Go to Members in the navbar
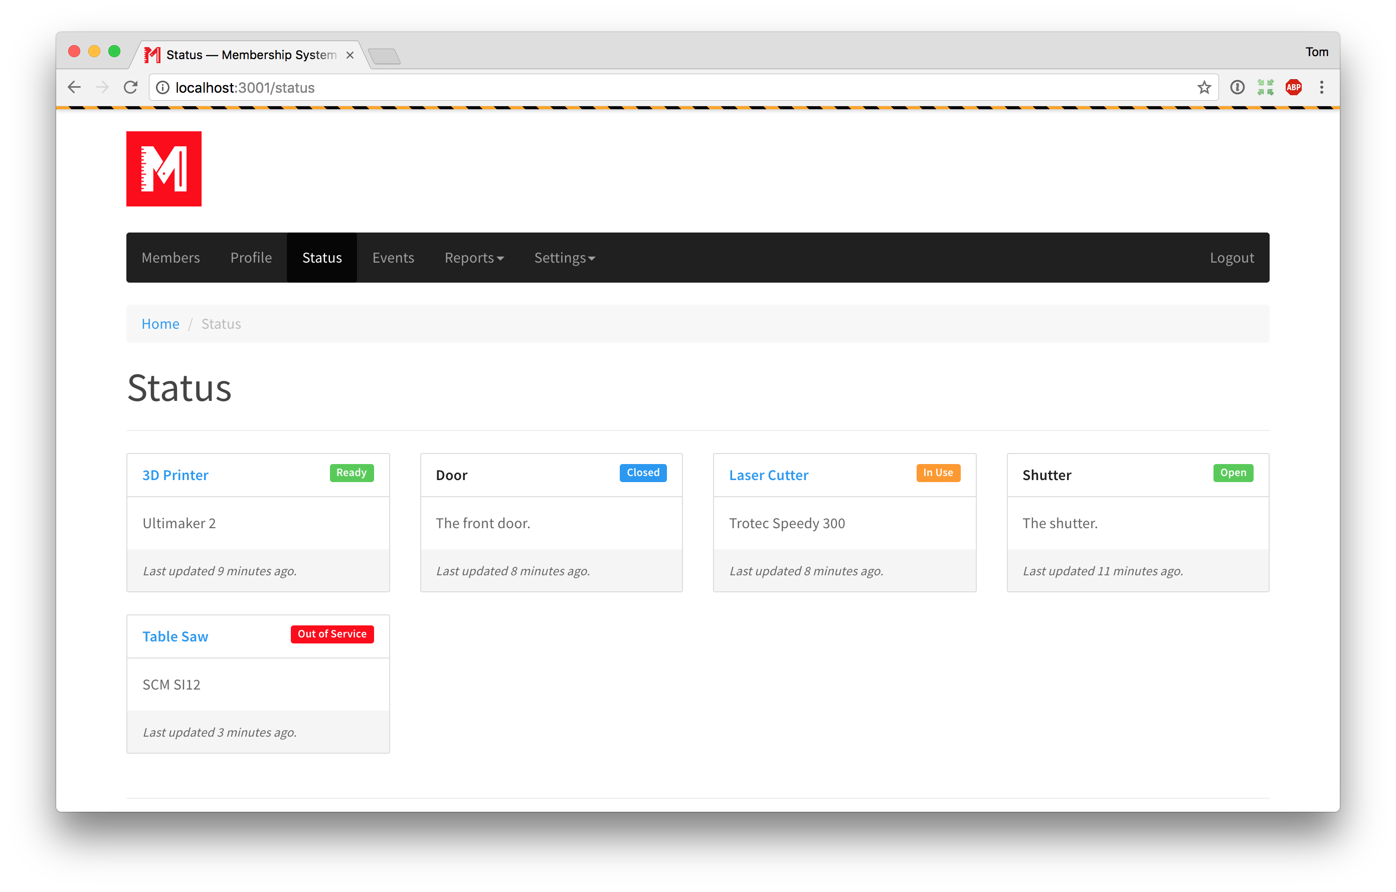The width and height of the screenshot is (1396, 892). (170, 258)
